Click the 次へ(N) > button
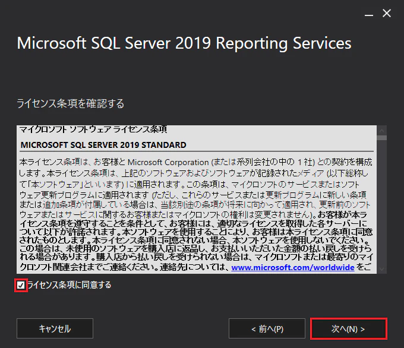The image size is (404, 348). tap(348, 328)
